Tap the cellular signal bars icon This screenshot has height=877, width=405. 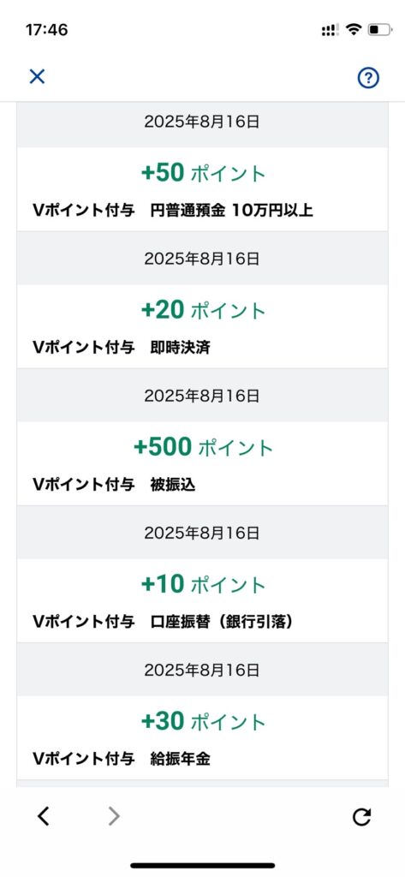coord(331,30)
